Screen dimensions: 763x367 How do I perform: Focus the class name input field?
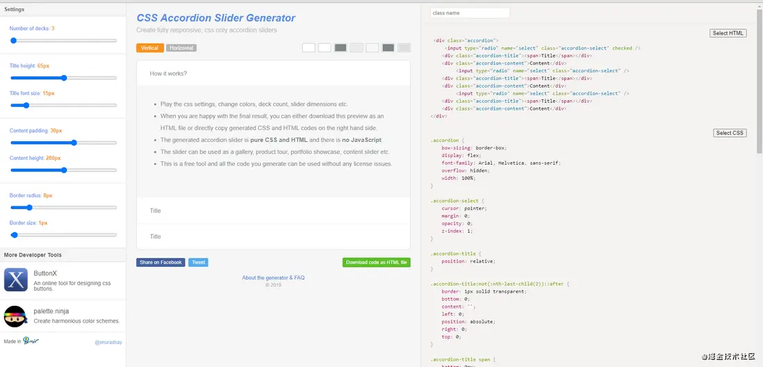coord(470,13)
